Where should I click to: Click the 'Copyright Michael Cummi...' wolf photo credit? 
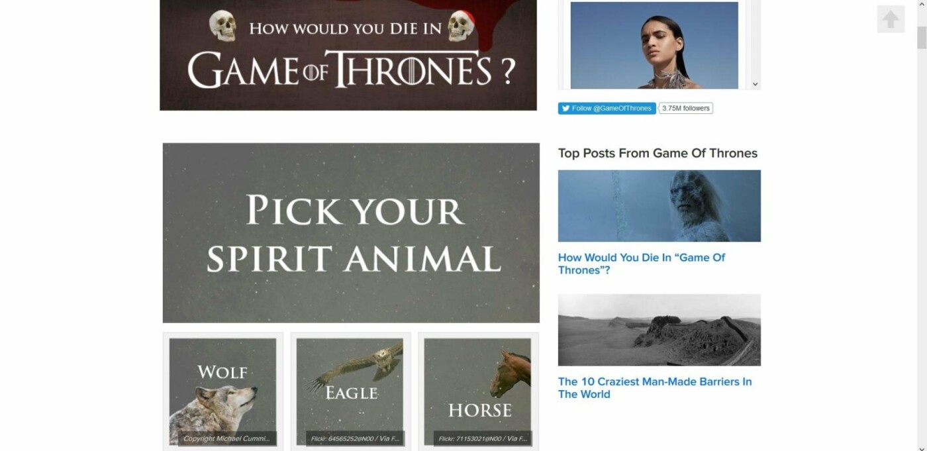(227, 438)
